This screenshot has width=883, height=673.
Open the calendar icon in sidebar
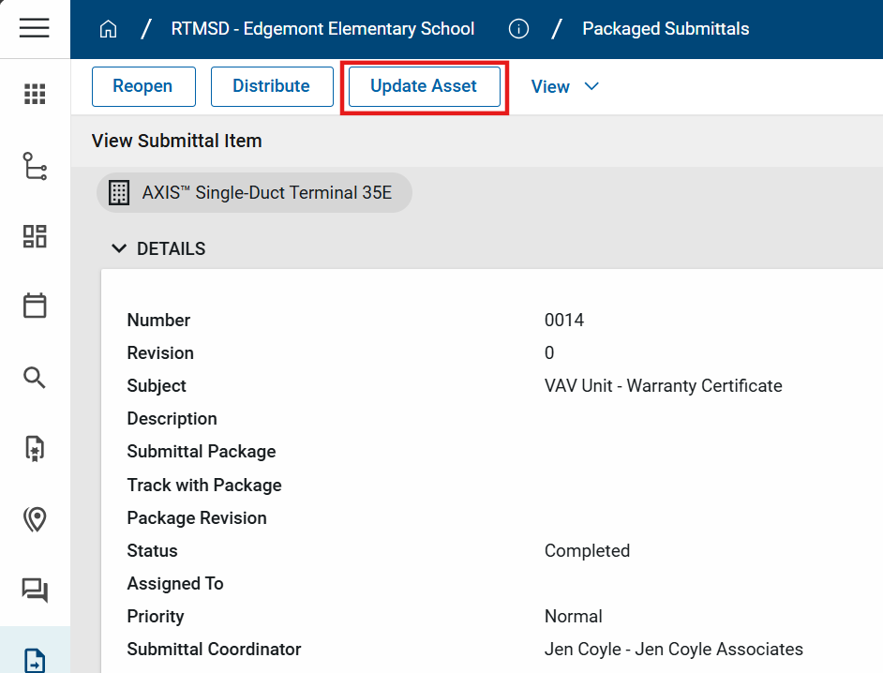coord(35,306)
